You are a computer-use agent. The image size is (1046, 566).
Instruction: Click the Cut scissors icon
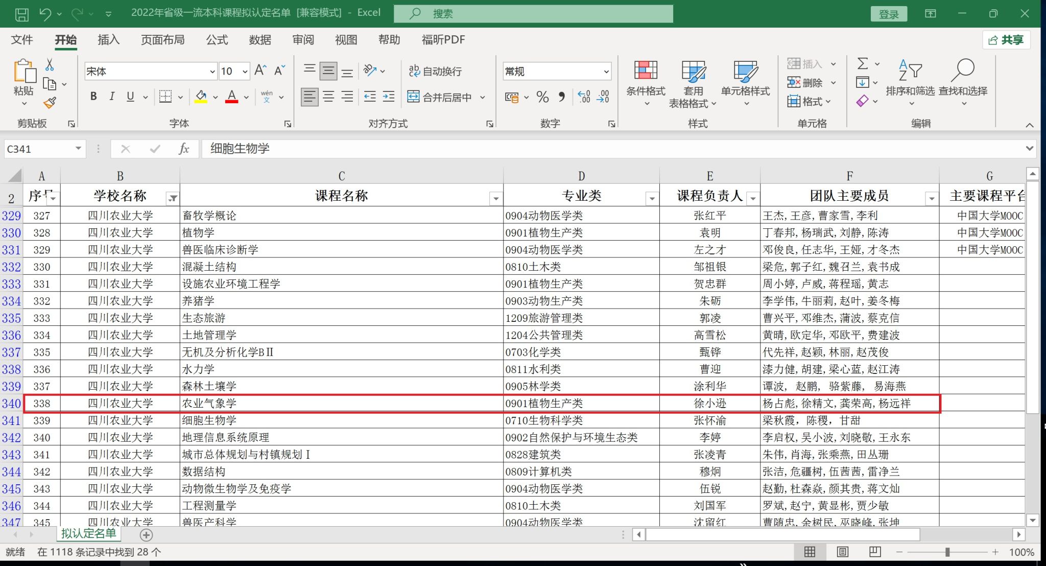pyautogui.click(x=50, y=65)
